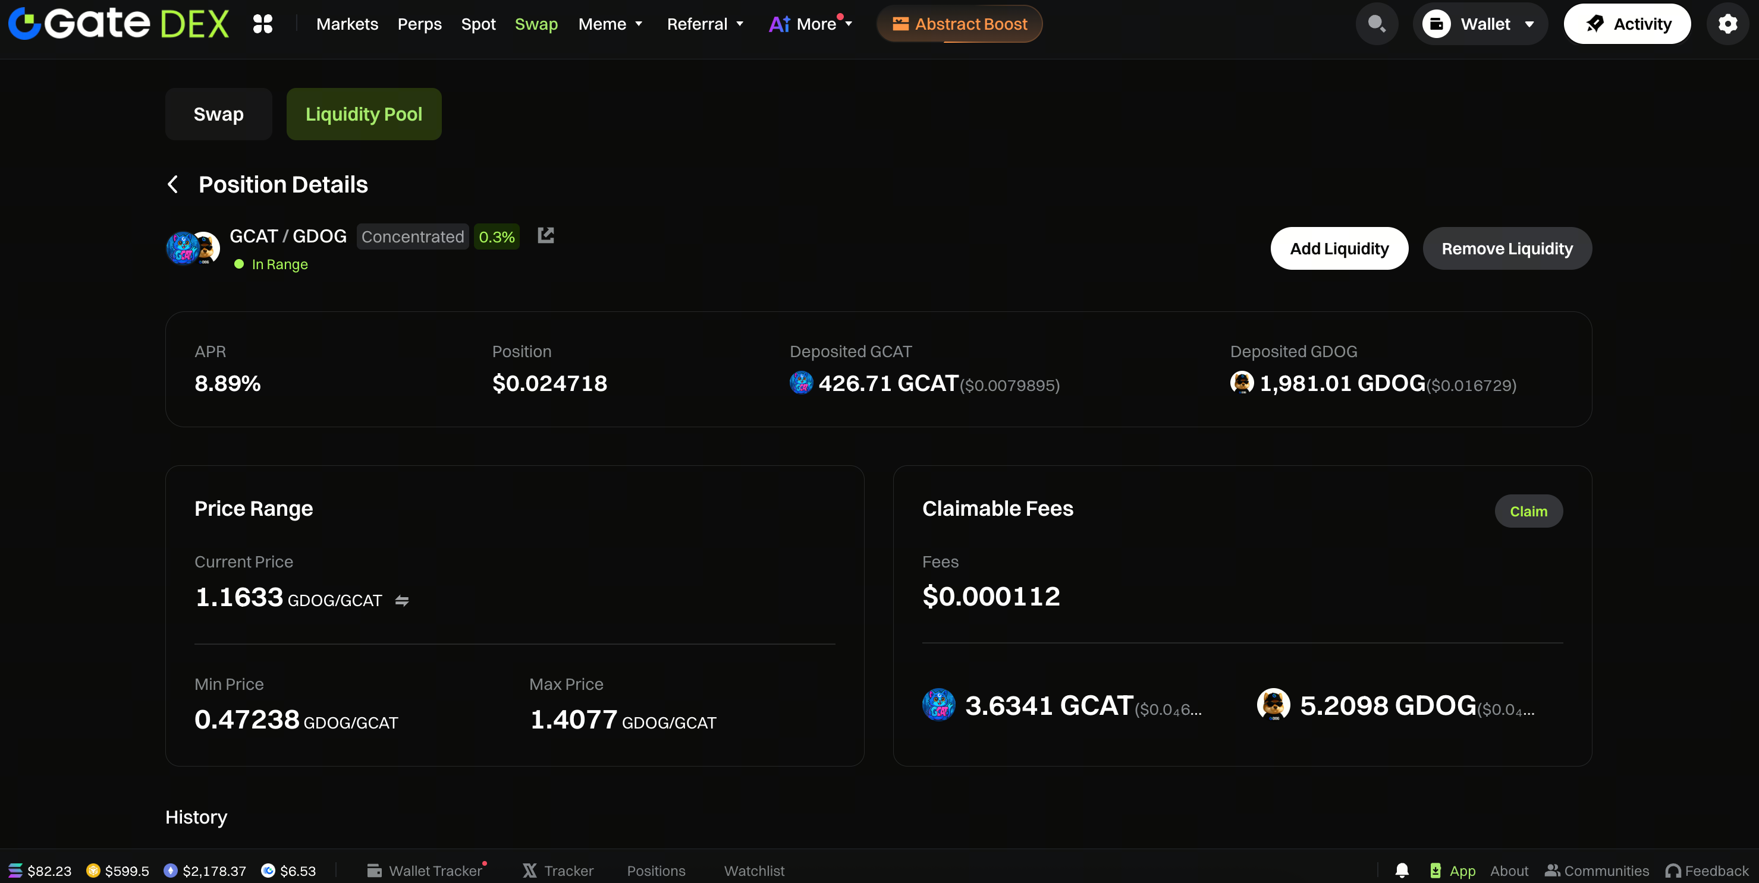Click the Abstract Boost banner

tap(959, 24)
